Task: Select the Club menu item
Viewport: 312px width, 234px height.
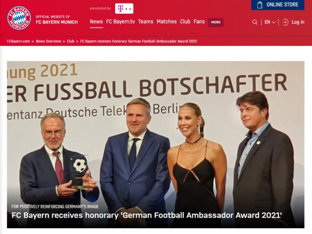Action: coord(185,22)
